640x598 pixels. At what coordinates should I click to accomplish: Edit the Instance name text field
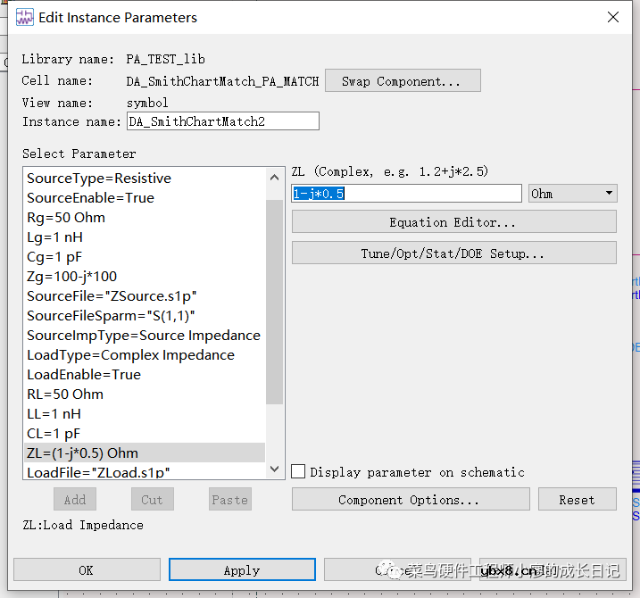[x=222, y=121]
